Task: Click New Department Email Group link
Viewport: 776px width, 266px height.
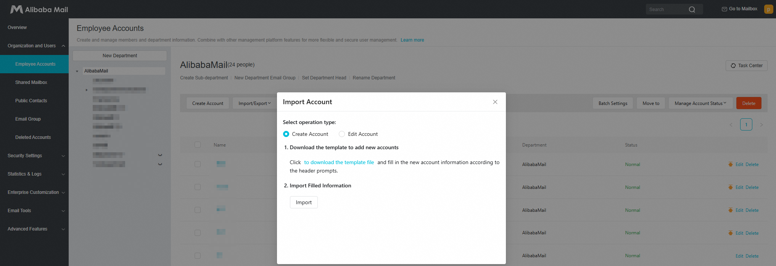Action: coord(265,78)
